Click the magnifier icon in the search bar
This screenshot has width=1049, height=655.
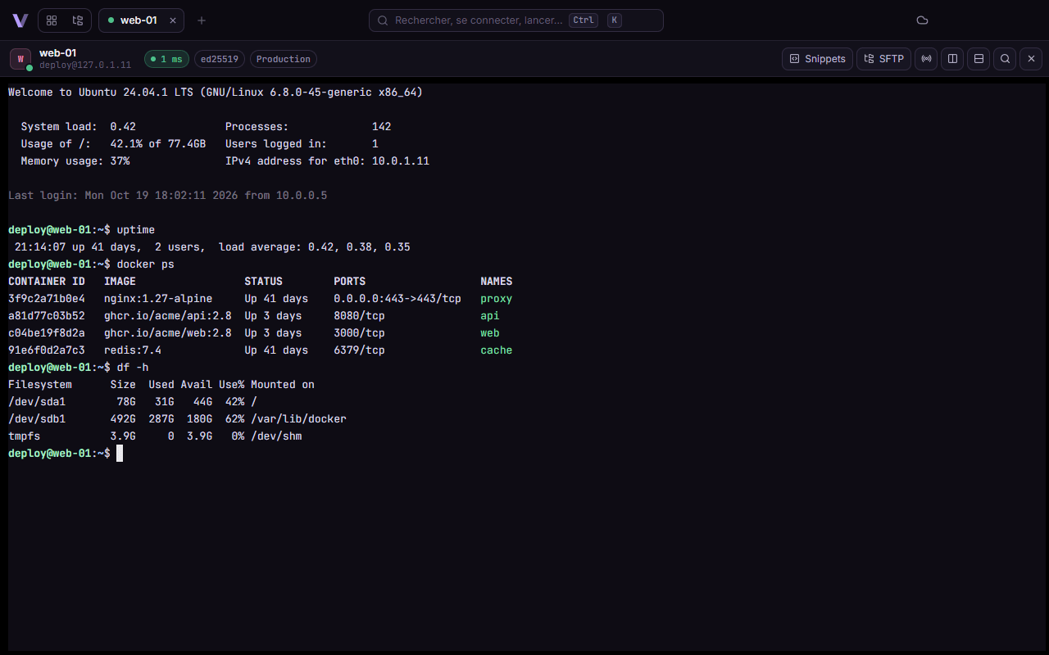383,20
